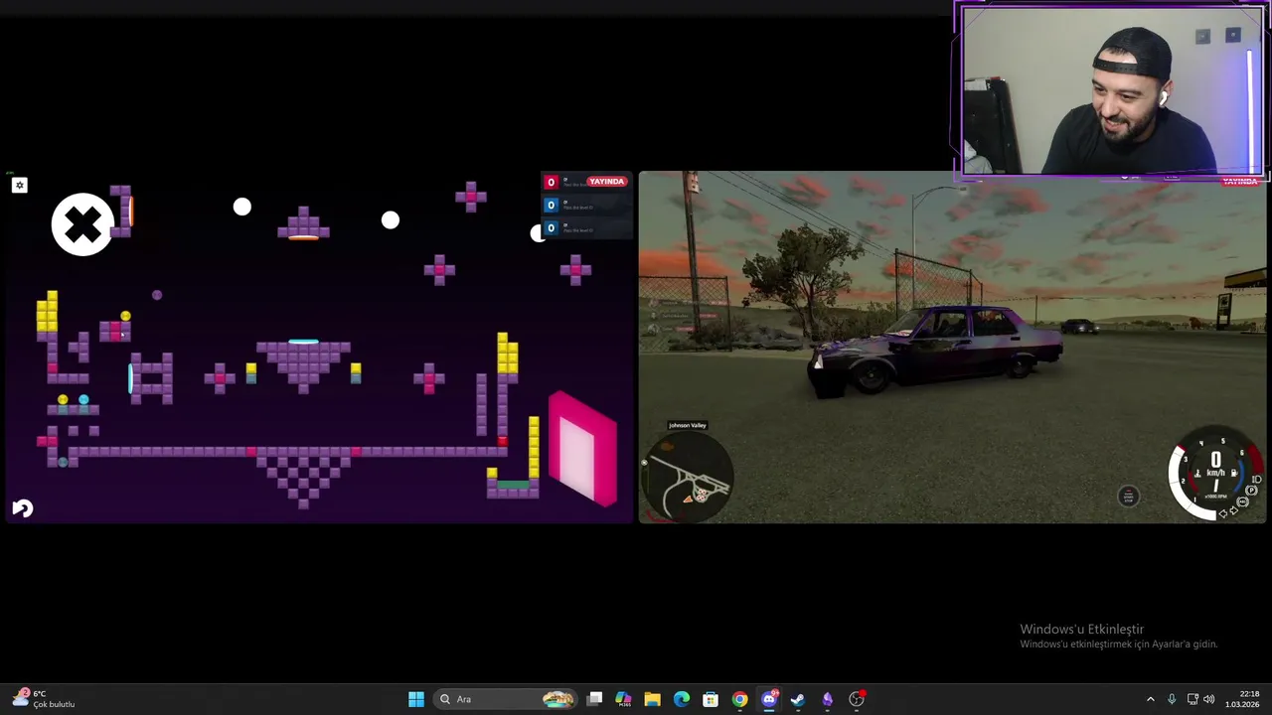This screenshot has width=1272, height=715.
Task: Click the blue ball on the lower left ledge
Action: (x=83, y=400)
